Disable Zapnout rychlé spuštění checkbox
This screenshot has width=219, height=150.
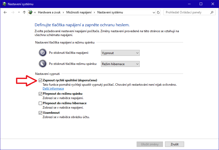(x=40, y=80)
